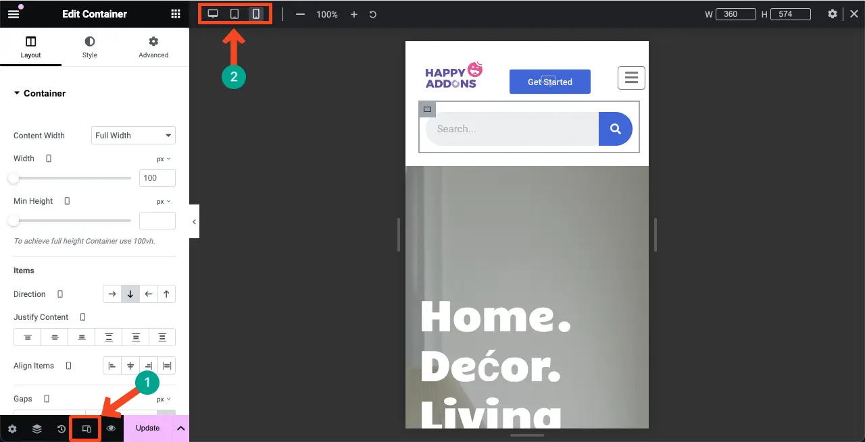Preview changes with the eye icon
865x442 pixels.
(111, 429)
